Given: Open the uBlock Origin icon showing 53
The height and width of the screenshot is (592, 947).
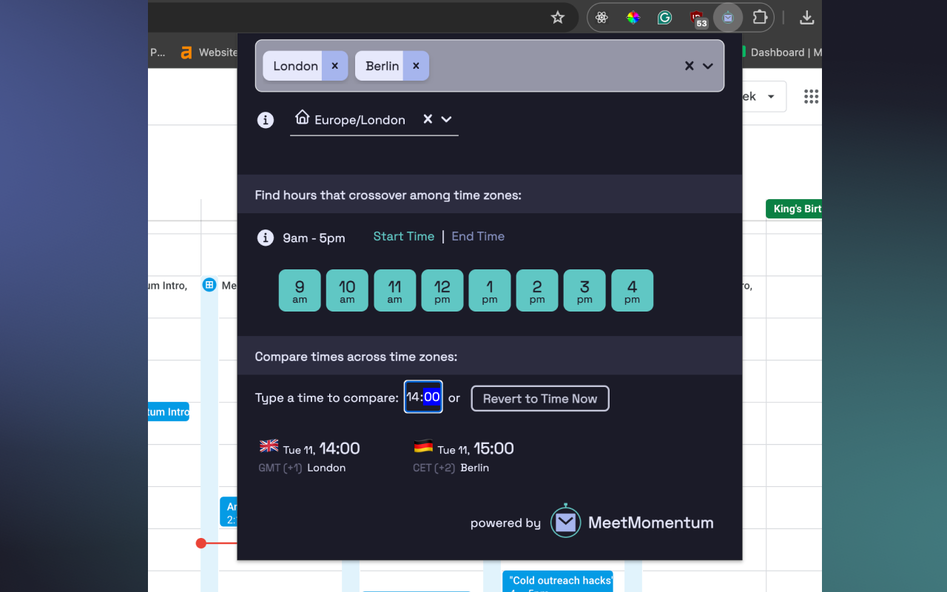Looking at the screenshot, I should click(x=696, y=17).
